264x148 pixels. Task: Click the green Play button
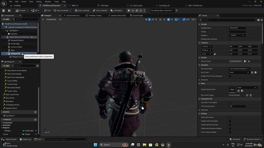pyautogui.click(x=129, y=11)
